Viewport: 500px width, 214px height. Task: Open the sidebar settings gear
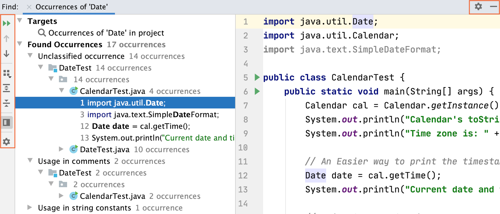click(x=6, y=142)
